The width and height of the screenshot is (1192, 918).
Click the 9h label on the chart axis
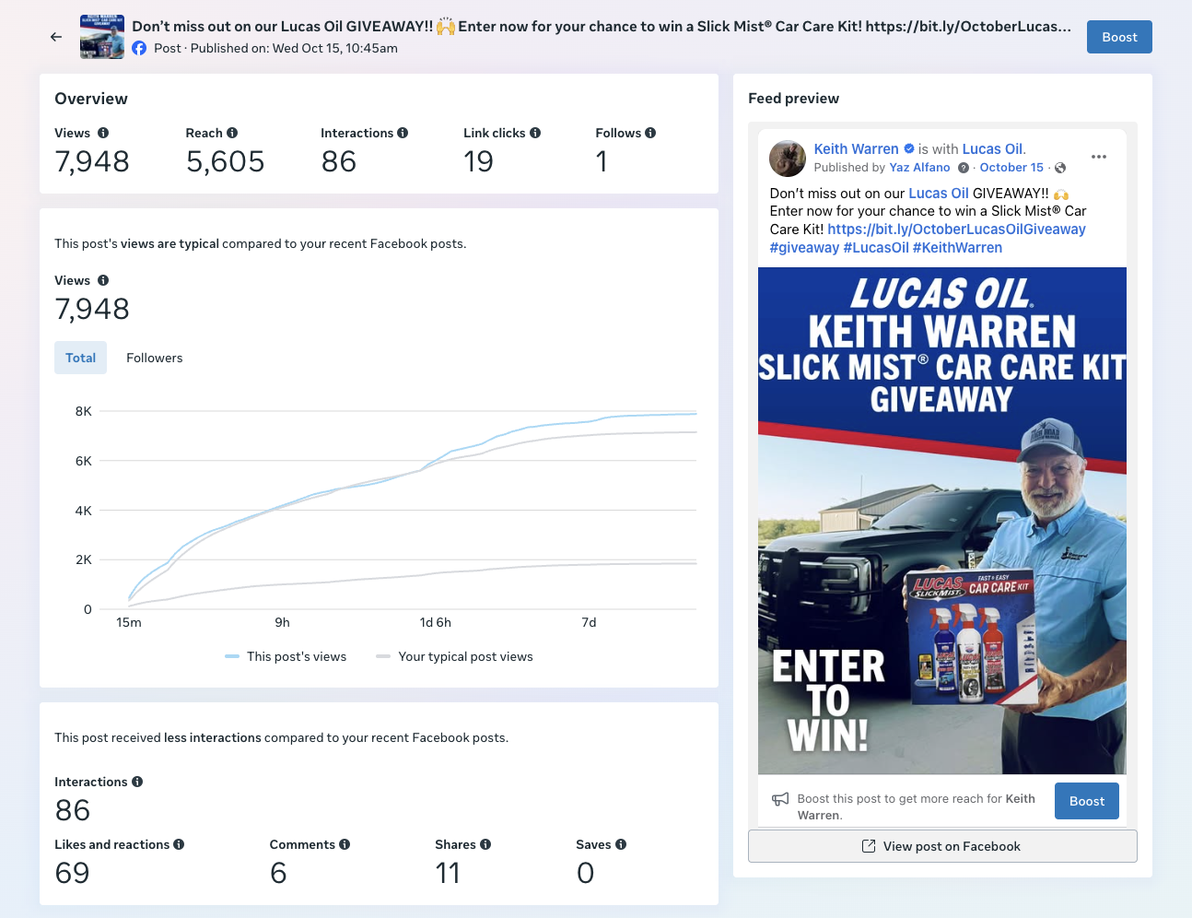pos(282,622)
